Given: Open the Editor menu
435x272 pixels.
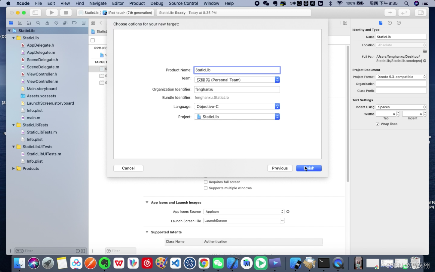Looking at the screenshot, I should click(118, 3).
